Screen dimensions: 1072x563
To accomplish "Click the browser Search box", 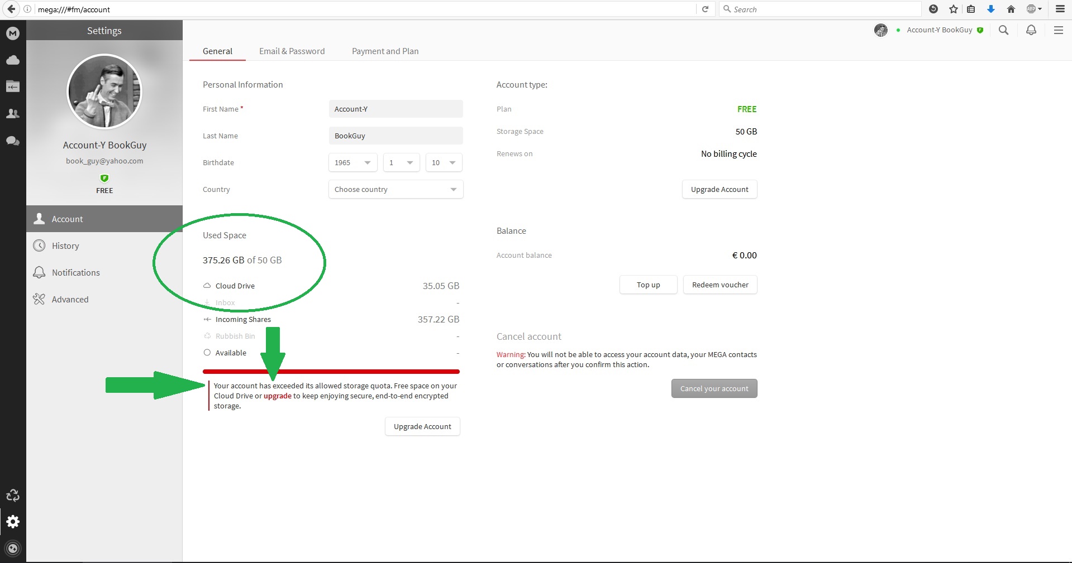I will point(820,9).
